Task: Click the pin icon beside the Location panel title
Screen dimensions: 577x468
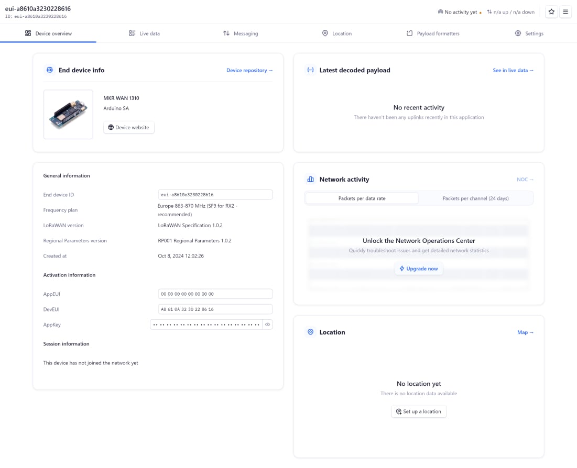Action: point(311,332)
